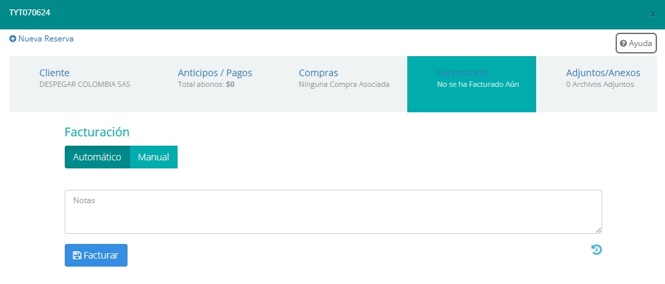This screenshot has height=284, width=665.
Task: Follow the Nueva Reserva link
Action: 46,39
